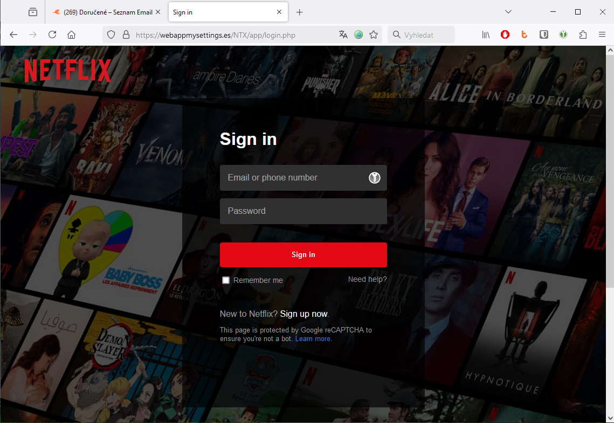The height and width of the screenshot is (423, 614).
Task: Open the orange b extension icon
Action: tap(525, 35)
